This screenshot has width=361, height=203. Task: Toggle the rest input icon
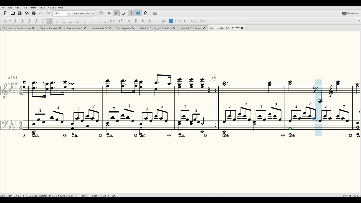121,21
